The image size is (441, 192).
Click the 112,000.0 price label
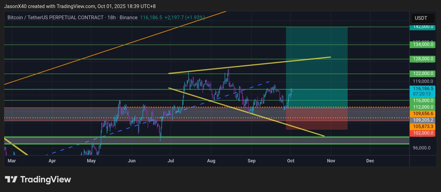click(423, 107)
